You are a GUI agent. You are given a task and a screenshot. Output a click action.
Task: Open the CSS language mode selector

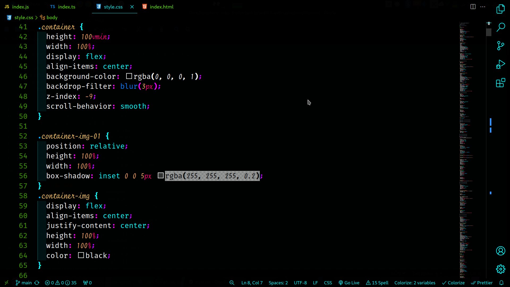[x=328, y=283]
